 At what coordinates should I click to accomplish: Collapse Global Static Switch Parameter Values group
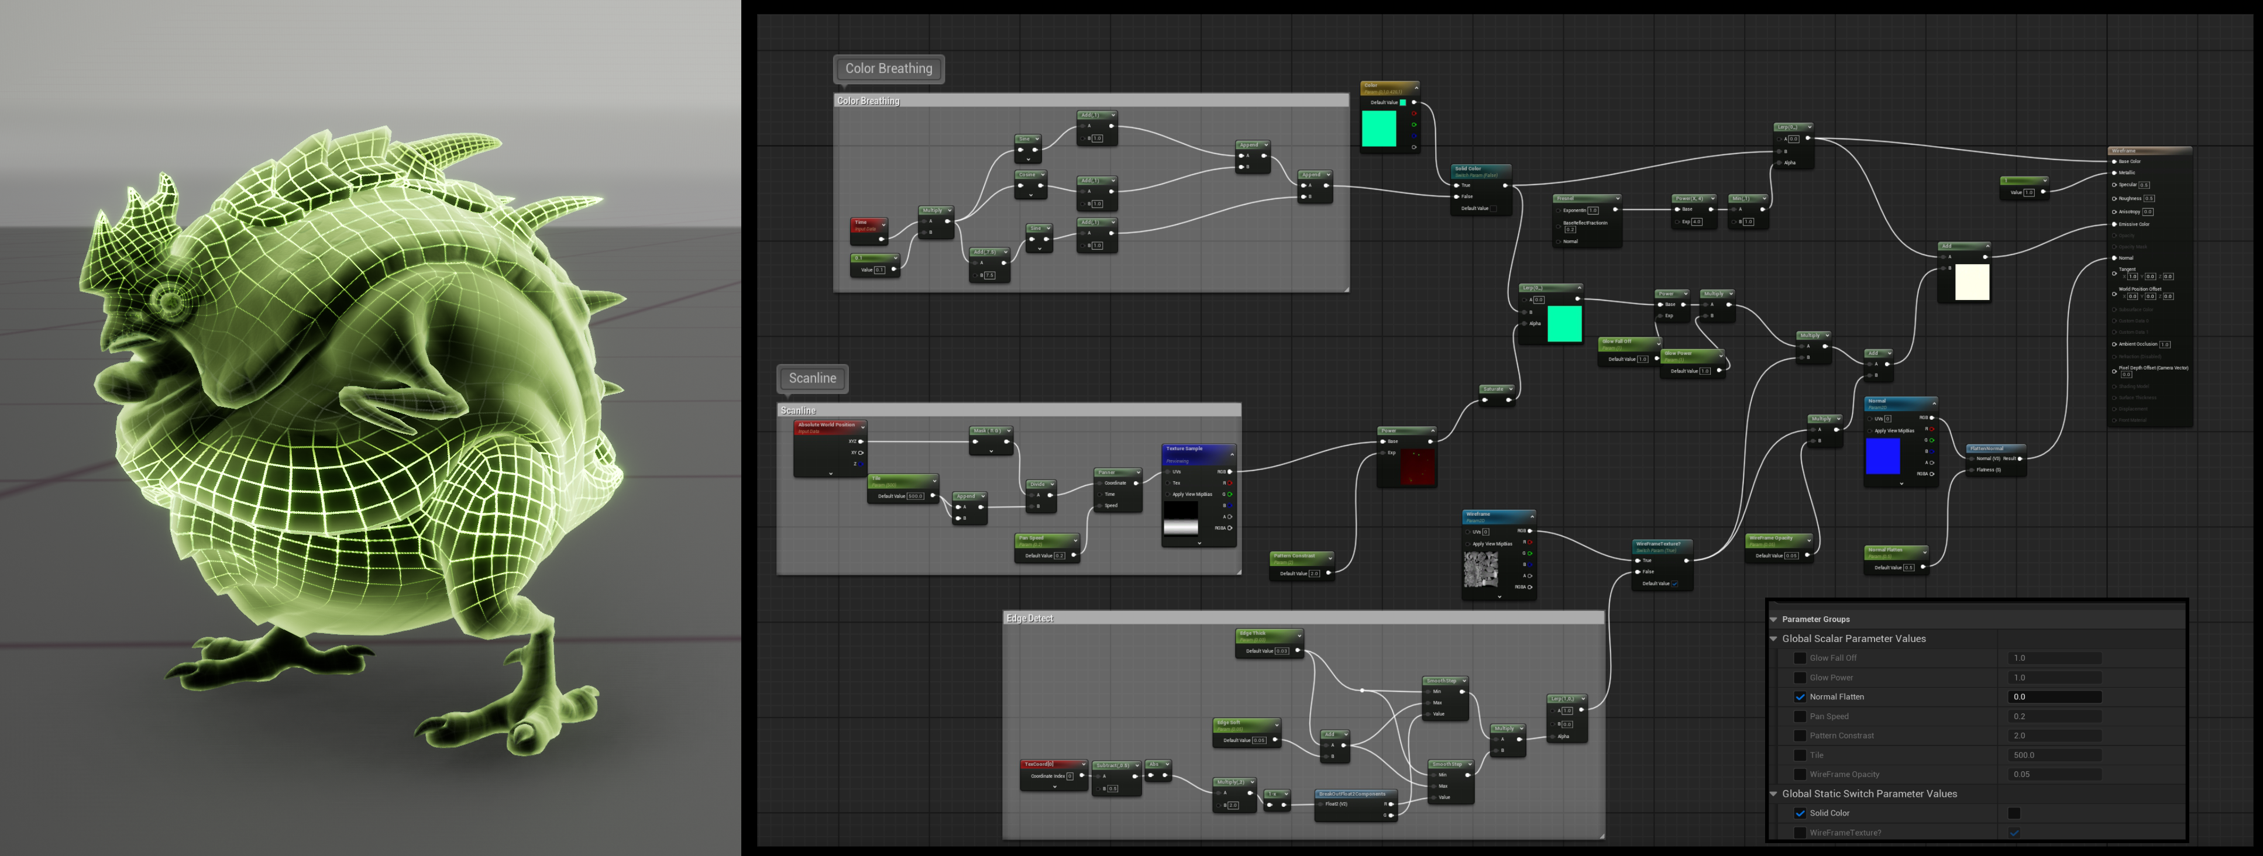(1774, 793)
